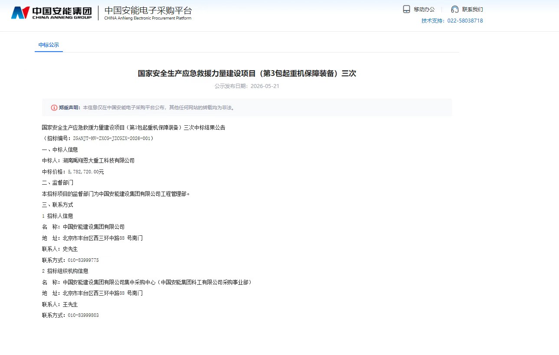Click the heading 二、监督部门

[x=58, y=182]
